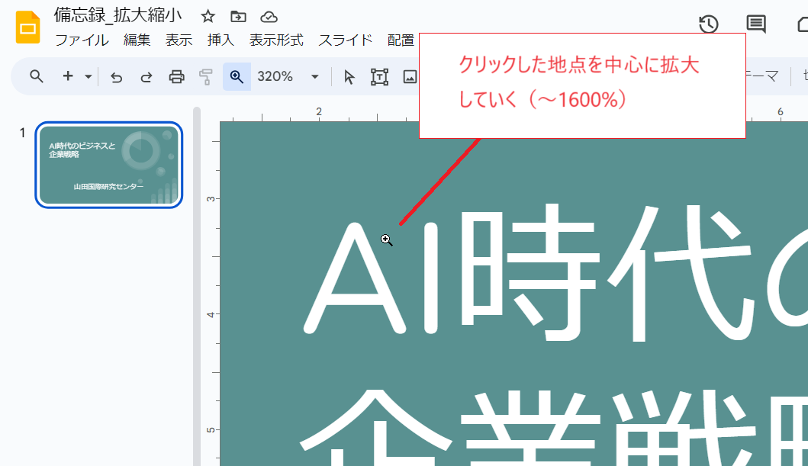Viewport: 808px width, 466px height.
Task: Open the スライド menu
Action: (x=346, y=40)
